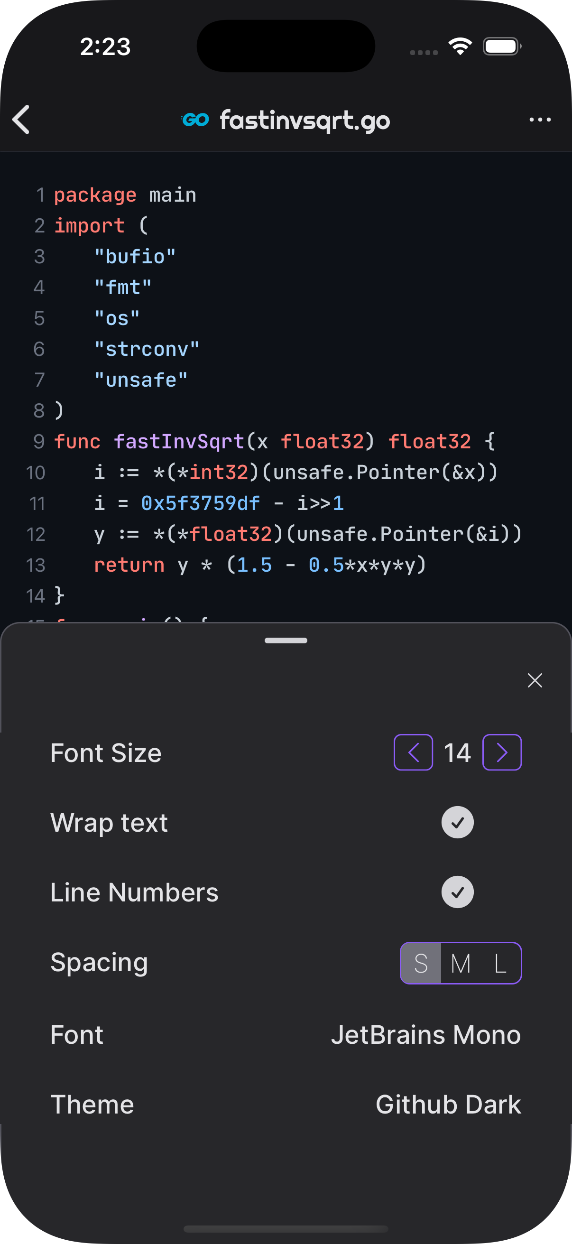Select small S spacing option

[x=421, y=963]
